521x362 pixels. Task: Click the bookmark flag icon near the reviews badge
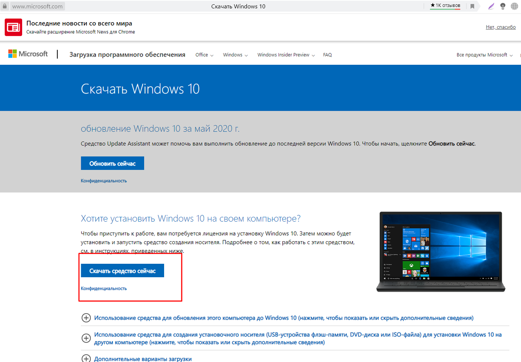click(x=472, y=6)
